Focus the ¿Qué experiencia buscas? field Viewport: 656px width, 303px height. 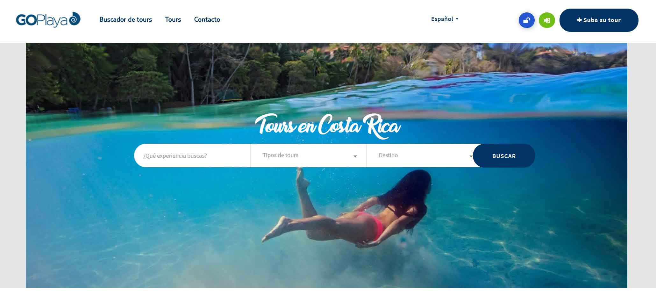tap(192, 155)
